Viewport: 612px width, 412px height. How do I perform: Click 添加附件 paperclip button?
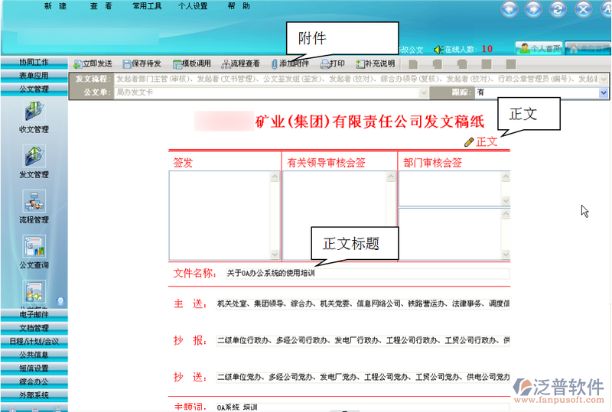(x=290, y=63)
